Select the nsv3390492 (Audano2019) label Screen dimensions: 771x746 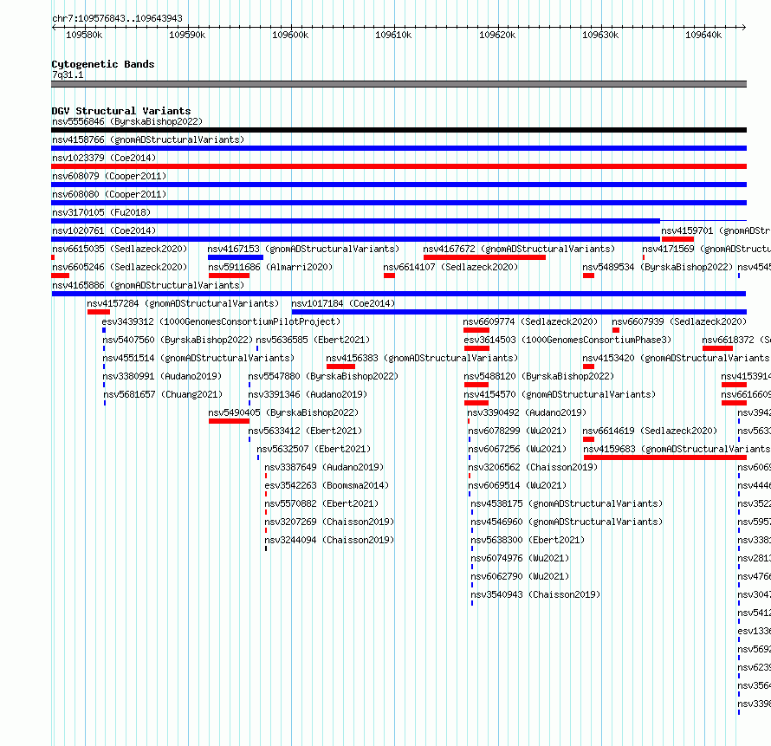point(527,412)
